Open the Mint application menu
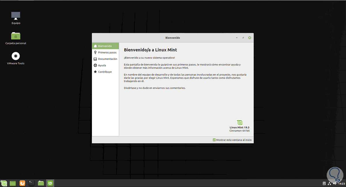 (x=4, y=183)
